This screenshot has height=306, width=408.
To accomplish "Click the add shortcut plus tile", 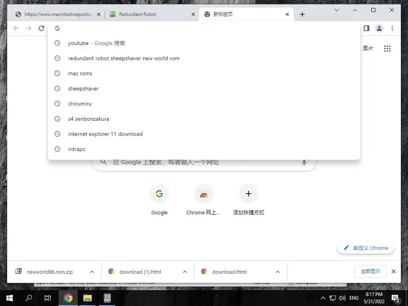I will point(249,200).
